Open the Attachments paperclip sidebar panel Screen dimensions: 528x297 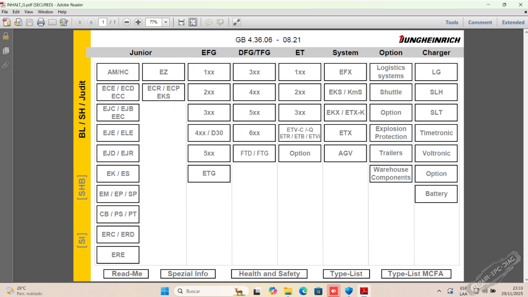6,66
